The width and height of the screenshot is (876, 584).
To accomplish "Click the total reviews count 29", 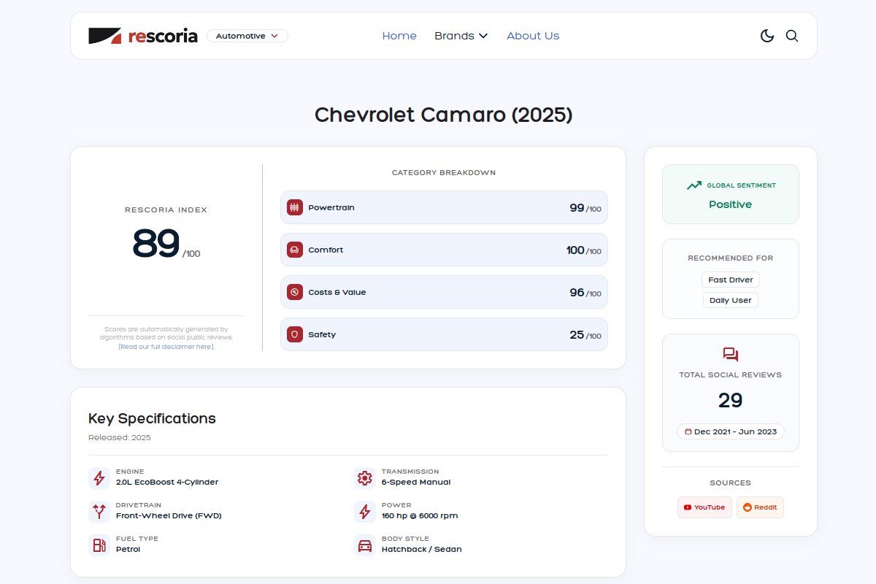I will (x=731, y=400).
